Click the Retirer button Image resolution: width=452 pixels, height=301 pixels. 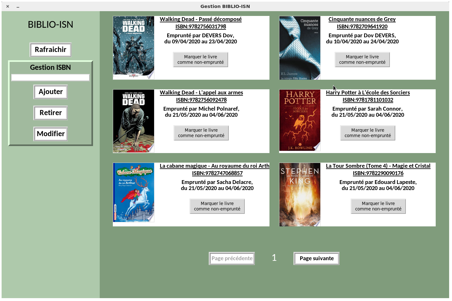[x=51, y=113]
